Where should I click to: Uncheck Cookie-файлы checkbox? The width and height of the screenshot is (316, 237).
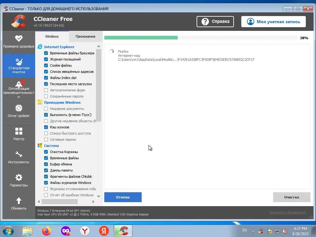point(46,65)
